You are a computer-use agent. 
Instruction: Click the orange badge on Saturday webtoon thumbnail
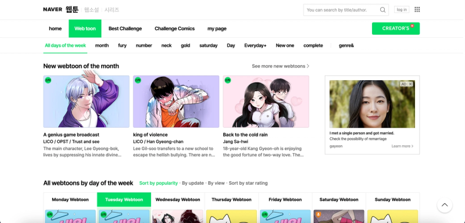pos(318,214)
